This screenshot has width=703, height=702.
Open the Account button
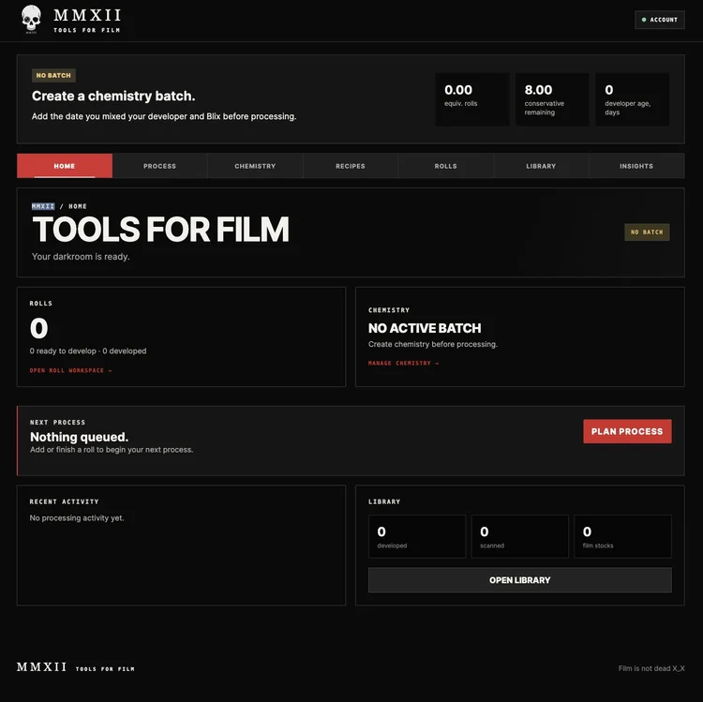pyautogui.click(x=660, y=20)
